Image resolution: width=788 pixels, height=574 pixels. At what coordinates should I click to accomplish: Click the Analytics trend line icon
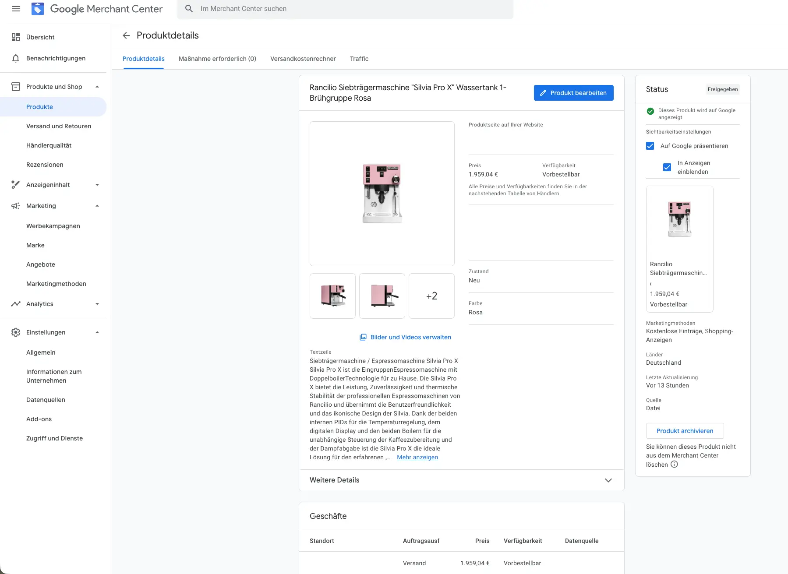(16, 304)
